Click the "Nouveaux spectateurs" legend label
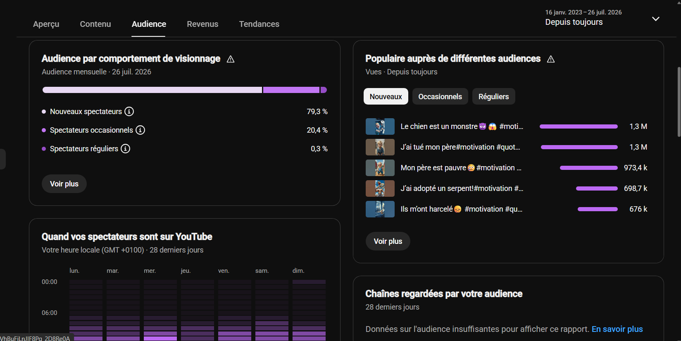681x341 pixels. pos(86,112)
